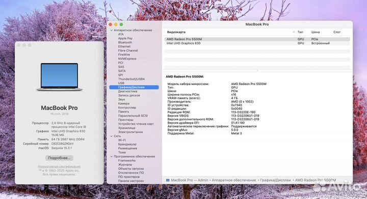Click yellow minimize button of MacBook Pro window

pos(116,24)
